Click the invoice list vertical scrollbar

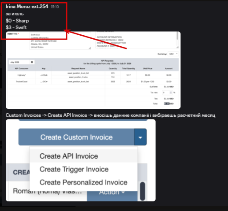(142, 191)
